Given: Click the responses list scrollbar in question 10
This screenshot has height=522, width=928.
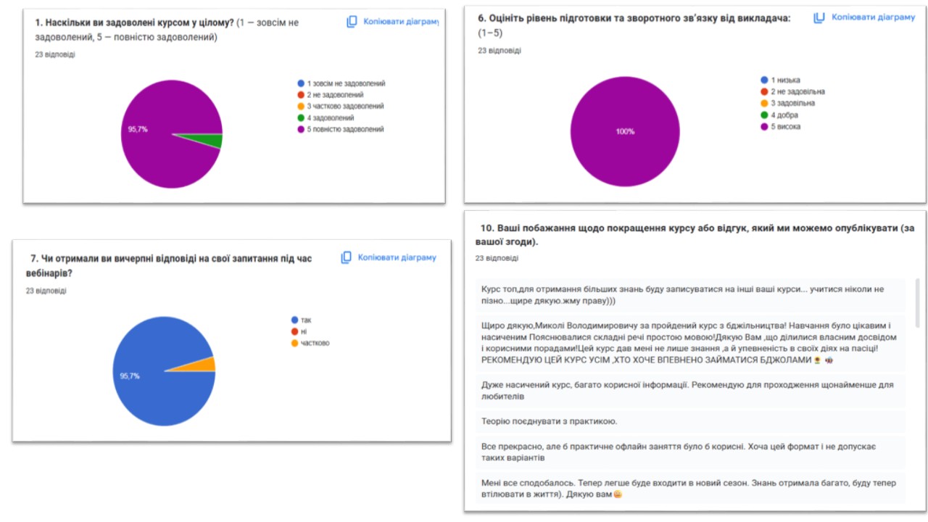Looking at the screenshot, I should 918,303.
